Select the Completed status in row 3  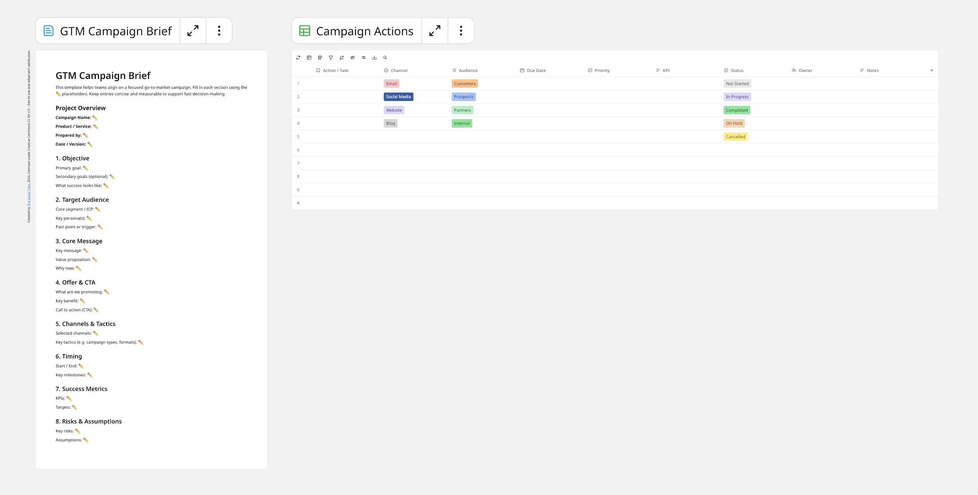click(x=737, y=110)
